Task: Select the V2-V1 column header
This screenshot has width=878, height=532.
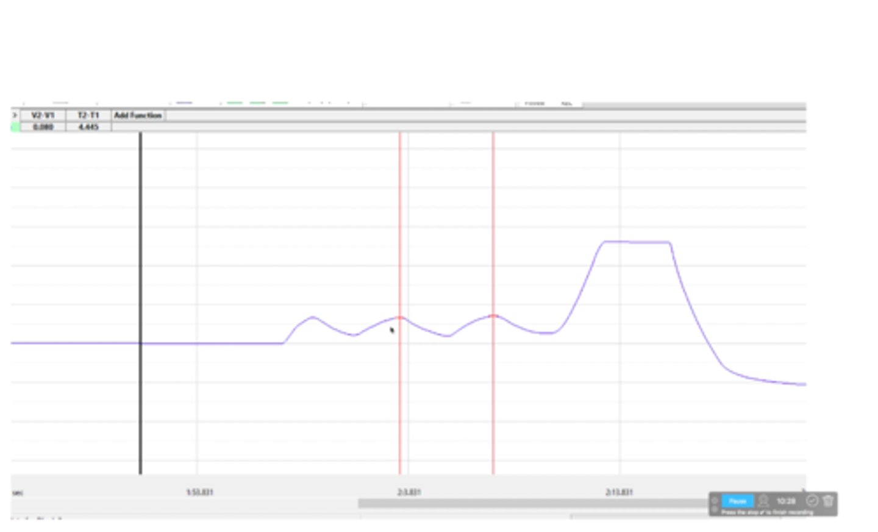Action: [x=43, y=115]
